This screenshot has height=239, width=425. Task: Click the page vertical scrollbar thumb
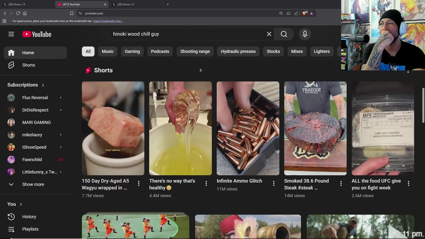tap(423, 105)
